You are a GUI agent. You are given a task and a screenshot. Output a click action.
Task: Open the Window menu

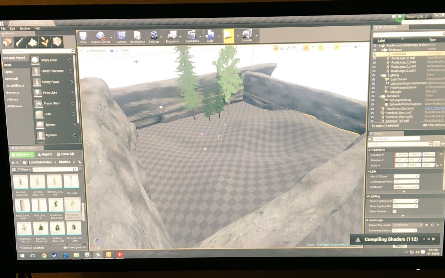[25, 28]
